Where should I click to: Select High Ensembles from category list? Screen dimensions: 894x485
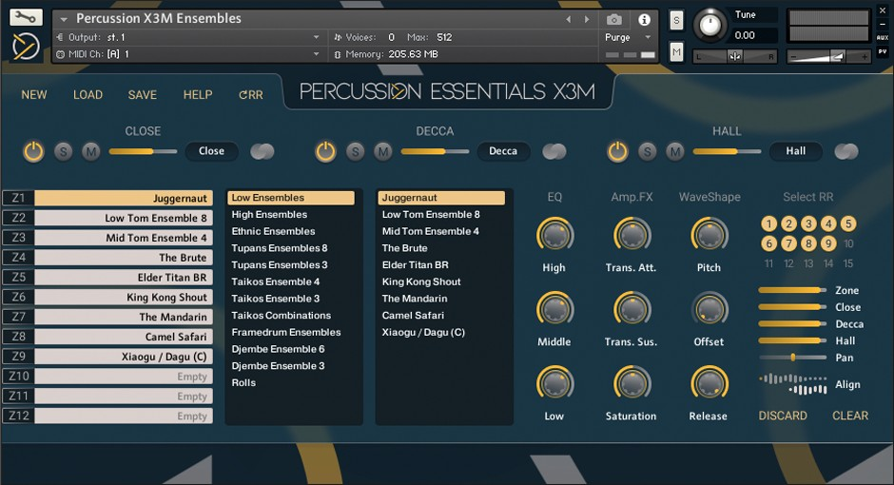click(x=269, y=215)
